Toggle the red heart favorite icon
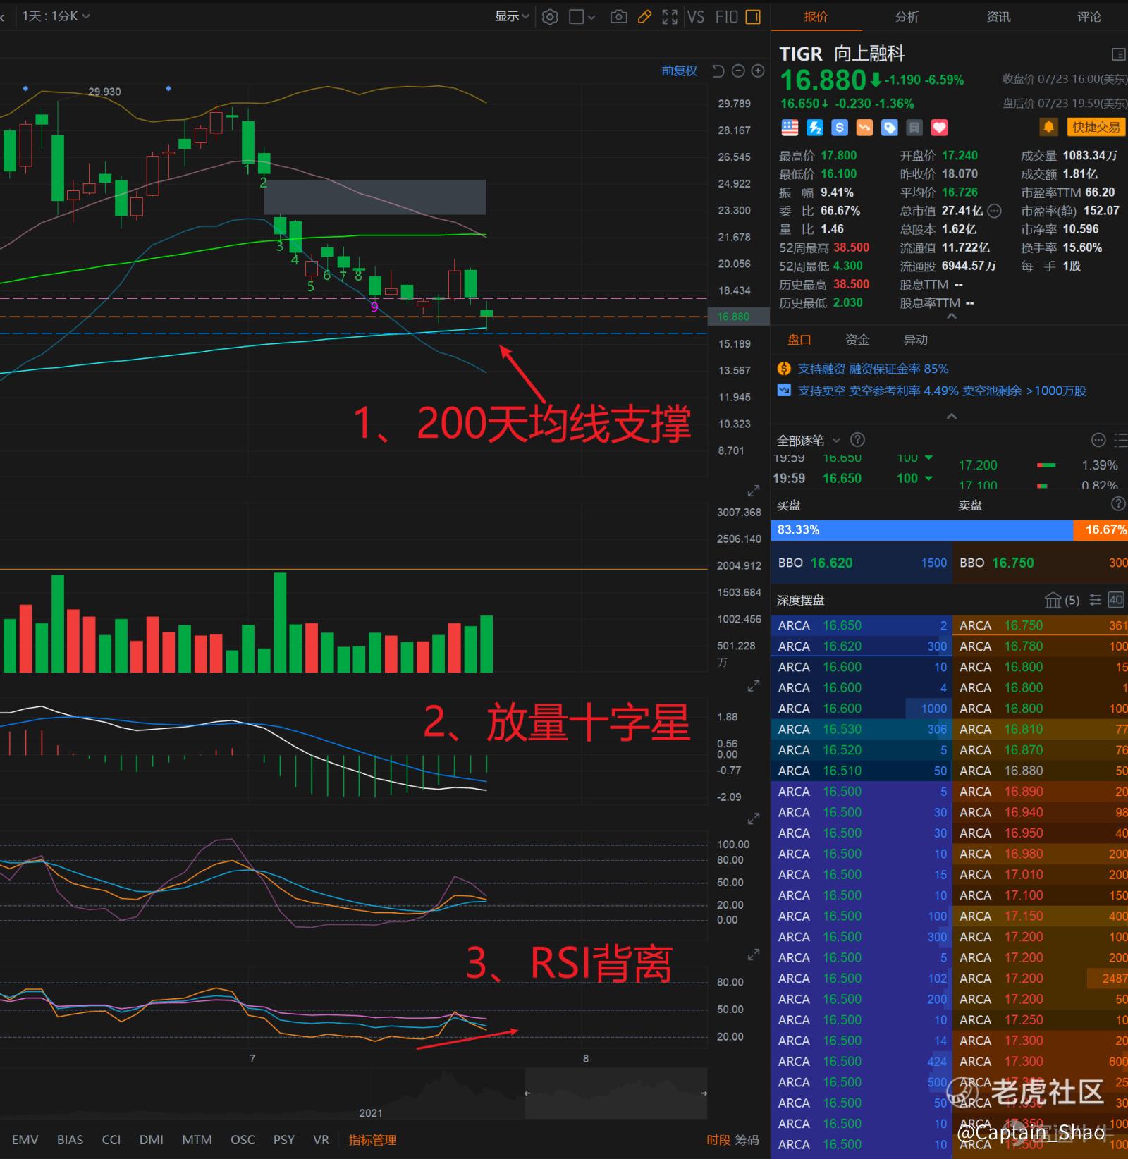The height and width of the screenshot is (1159, 1128). 939,128
